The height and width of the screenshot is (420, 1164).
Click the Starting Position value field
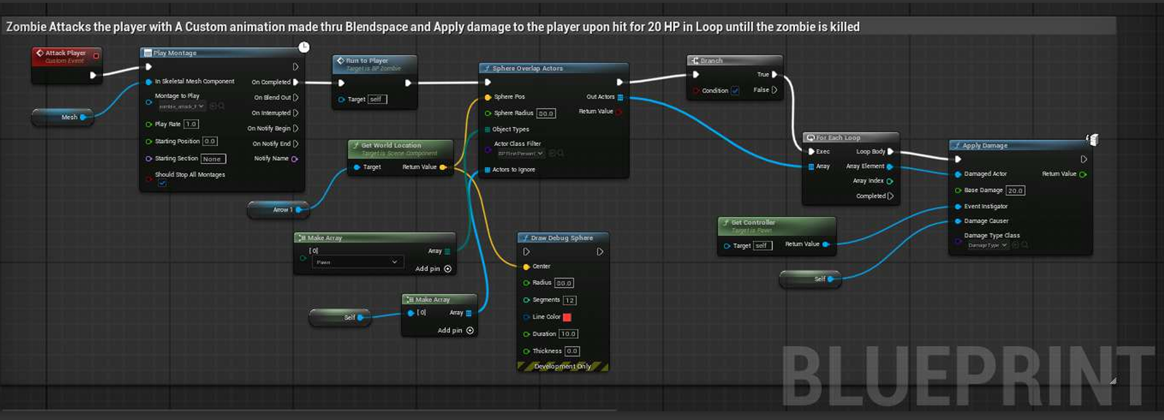click(210, 142)
